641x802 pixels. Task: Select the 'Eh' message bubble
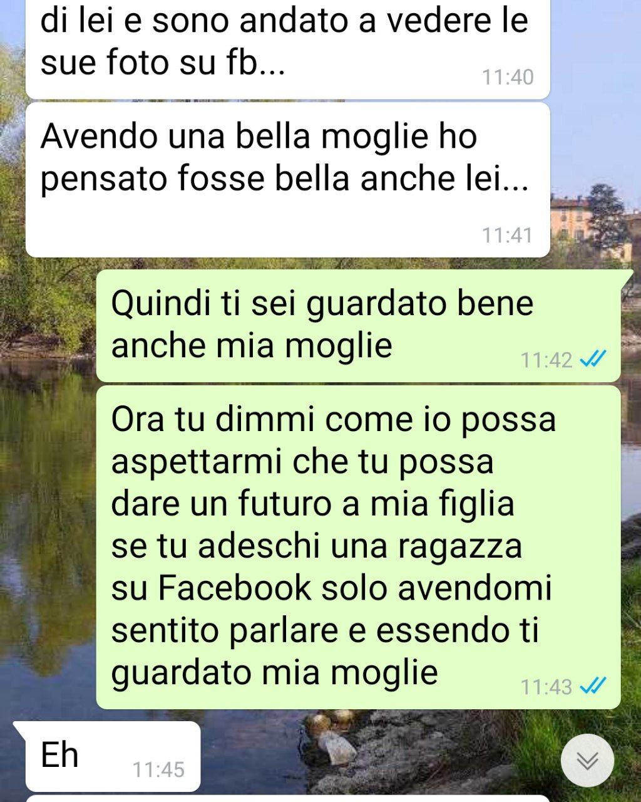coord(113,756)
